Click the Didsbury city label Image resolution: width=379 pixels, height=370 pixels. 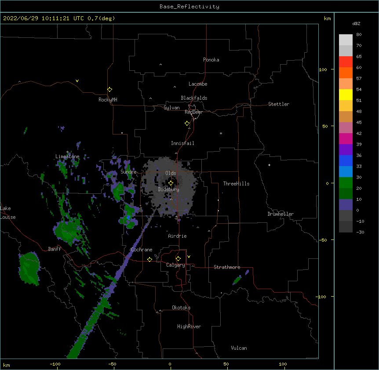point(169,189)
